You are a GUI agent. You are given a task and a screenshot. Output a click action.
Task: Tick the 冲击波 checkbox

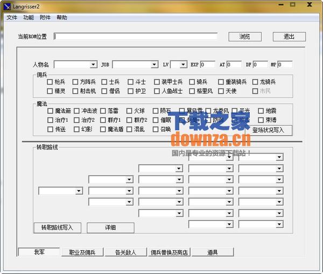click(x=76, y=111)
